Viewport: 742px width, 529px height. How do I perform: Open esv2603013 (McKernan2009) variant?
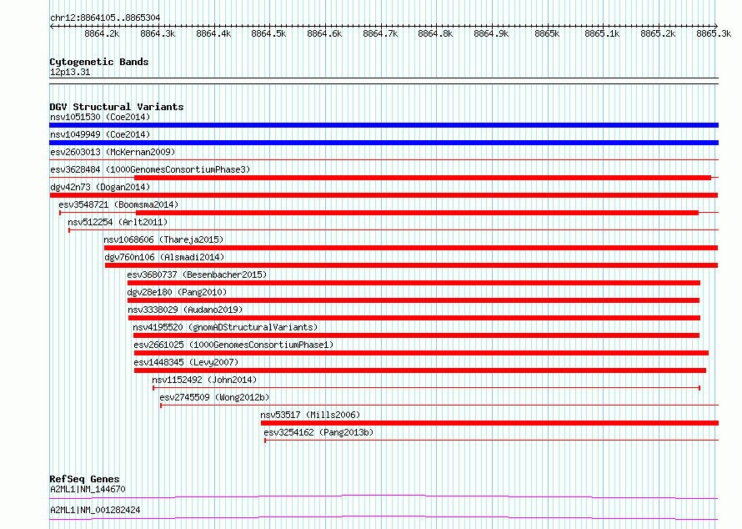(x=113, y=152)
